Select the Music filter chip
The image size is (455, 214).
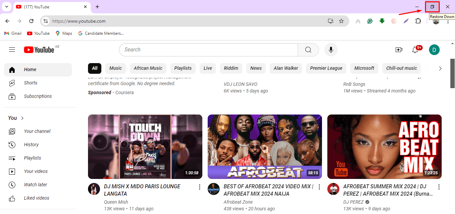coord(116,68)
